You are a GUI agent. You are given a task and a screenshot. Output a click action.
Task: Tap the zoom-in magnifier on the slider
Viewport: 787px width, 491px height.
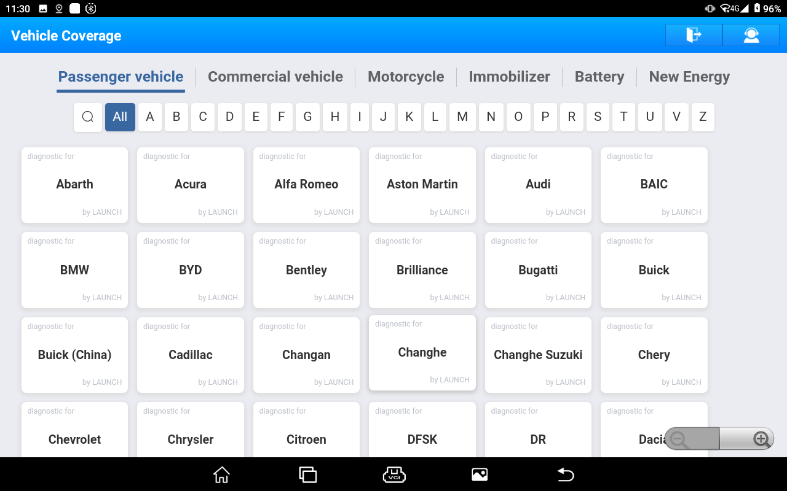pyautogui.click(x=761, y=438)
